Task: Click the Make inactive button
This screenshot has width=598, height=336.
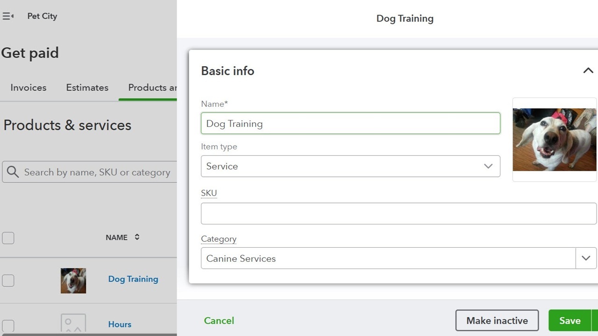Action: (497, 321)
